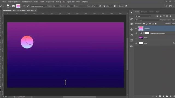Open the Notes panel icon
175x98 pixels.
coord(132,24)
